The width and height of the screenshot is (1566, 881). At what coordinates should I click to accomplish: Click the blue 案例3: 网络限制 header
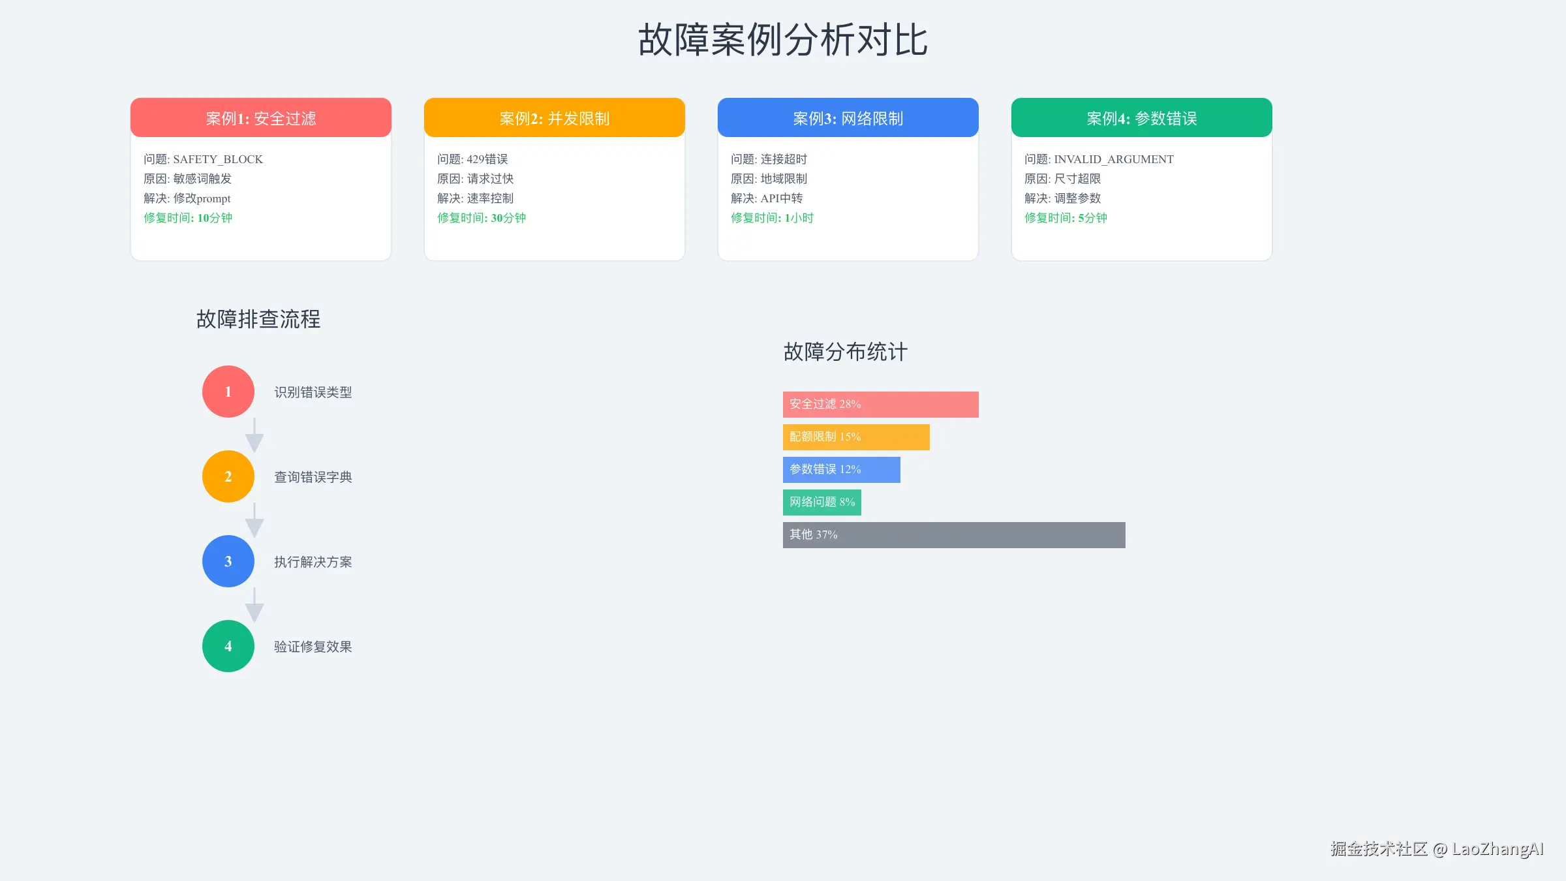(x=848, y=118)
